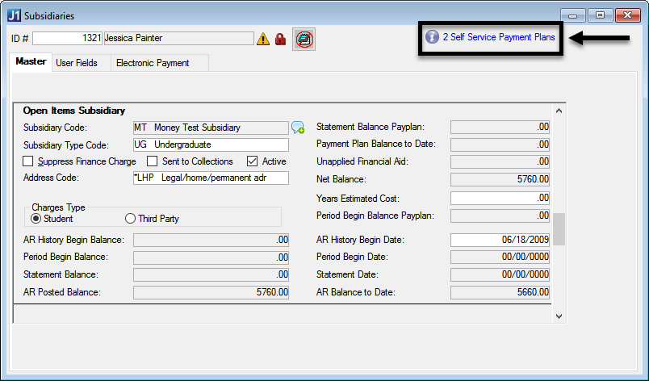
Task: Click the AR History Begin Balance field
Action: pos(211,240)
